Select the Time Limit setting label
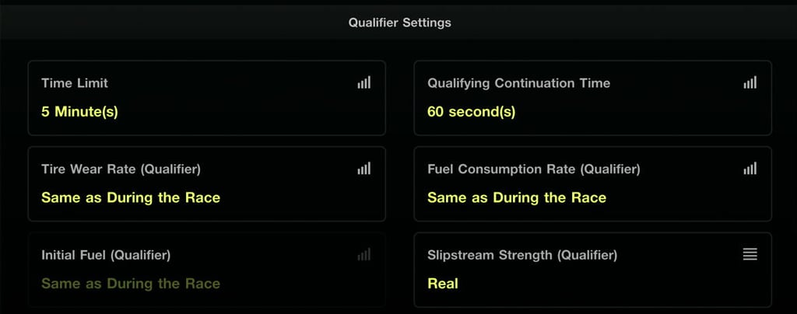This screenshot has height=314, width=797. pos(75,83)
